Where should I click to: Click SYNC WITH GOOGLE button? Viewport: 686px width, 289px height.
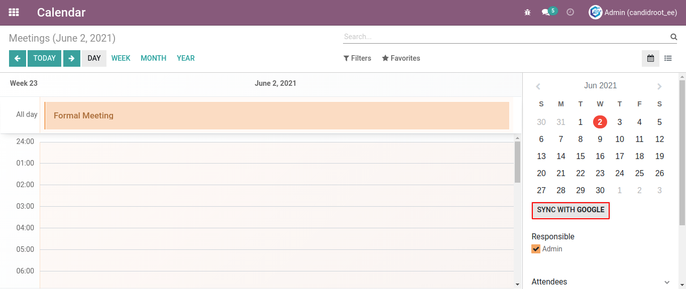coord(570,210)
